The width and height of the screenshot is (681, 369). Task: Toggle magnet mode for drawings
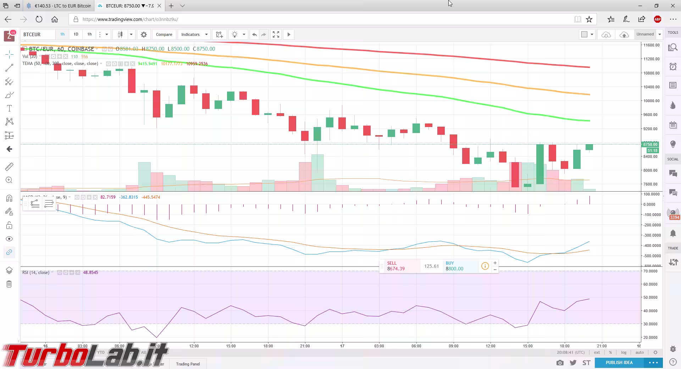coord(9,198)
